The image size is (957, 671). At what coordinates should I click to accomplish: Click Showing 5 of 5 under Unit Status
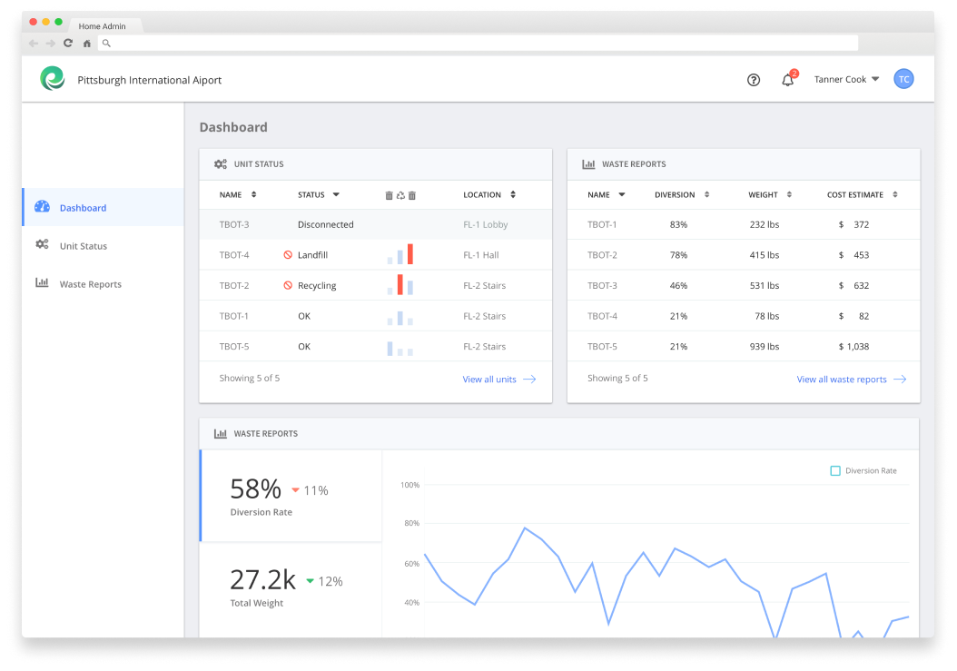pyautogui.click(x=250, y=378)
